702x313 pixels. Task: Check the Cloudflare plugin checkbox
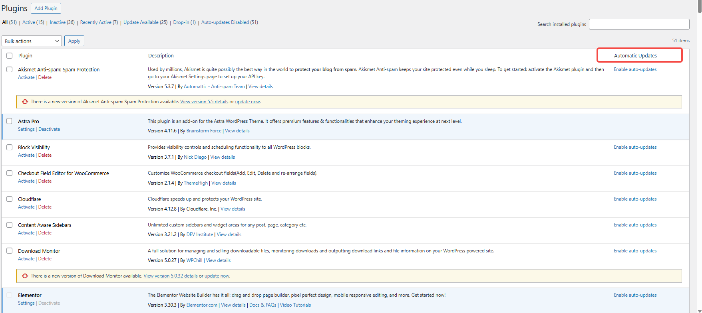click(x=10, y=199)
